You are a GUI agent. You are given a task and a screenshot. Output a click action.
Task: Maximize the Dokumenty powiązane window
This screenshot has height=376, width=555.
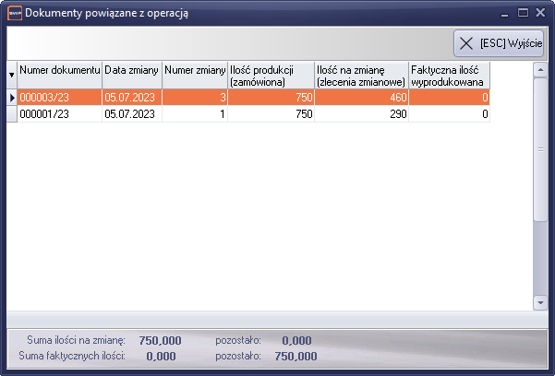pos(523,13)
